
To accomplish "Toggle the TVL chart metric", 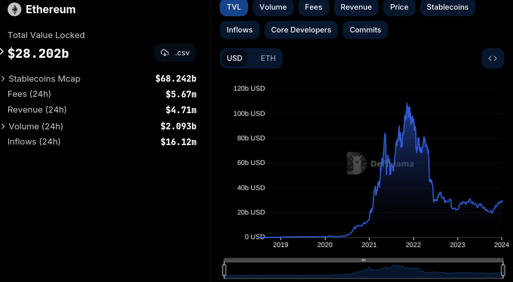I will pos(234,7).
